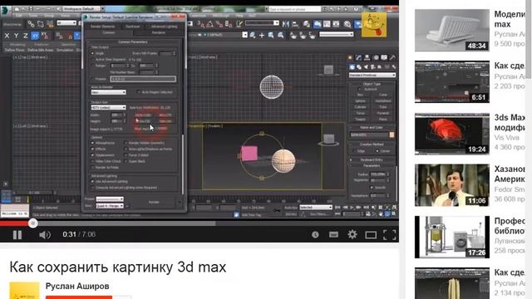Open the player settings gear

coord(352,234)
